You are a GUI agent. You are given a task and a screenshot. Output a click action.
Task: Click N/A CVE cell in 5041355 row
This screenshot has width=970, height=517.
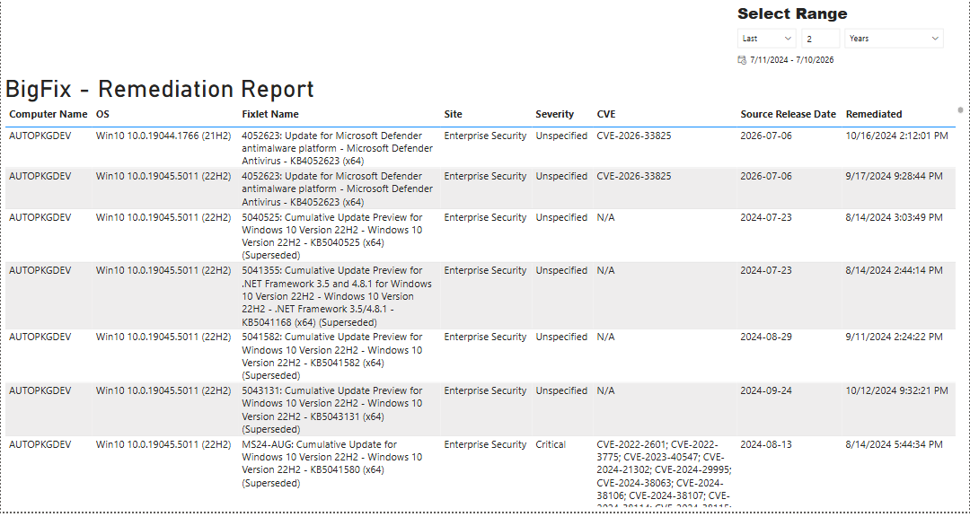click(x=605, y=270)
